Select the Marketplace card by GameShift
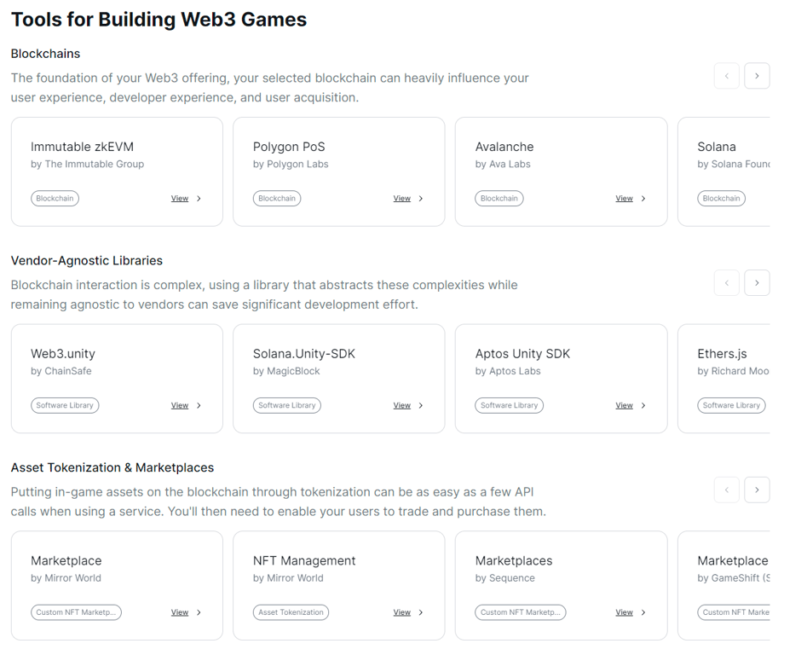This screenshot has height=655, width=807. coord(741,585)
